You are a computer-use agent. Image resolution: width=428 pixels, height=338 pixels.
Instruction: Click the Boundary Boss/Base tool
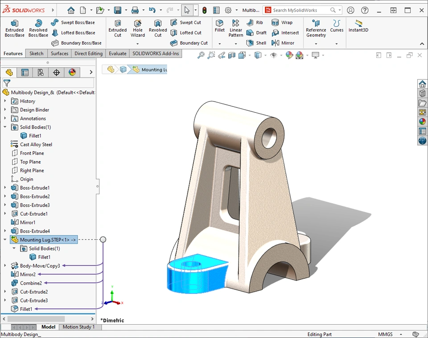pyautogui.click(x=76, y=43)
